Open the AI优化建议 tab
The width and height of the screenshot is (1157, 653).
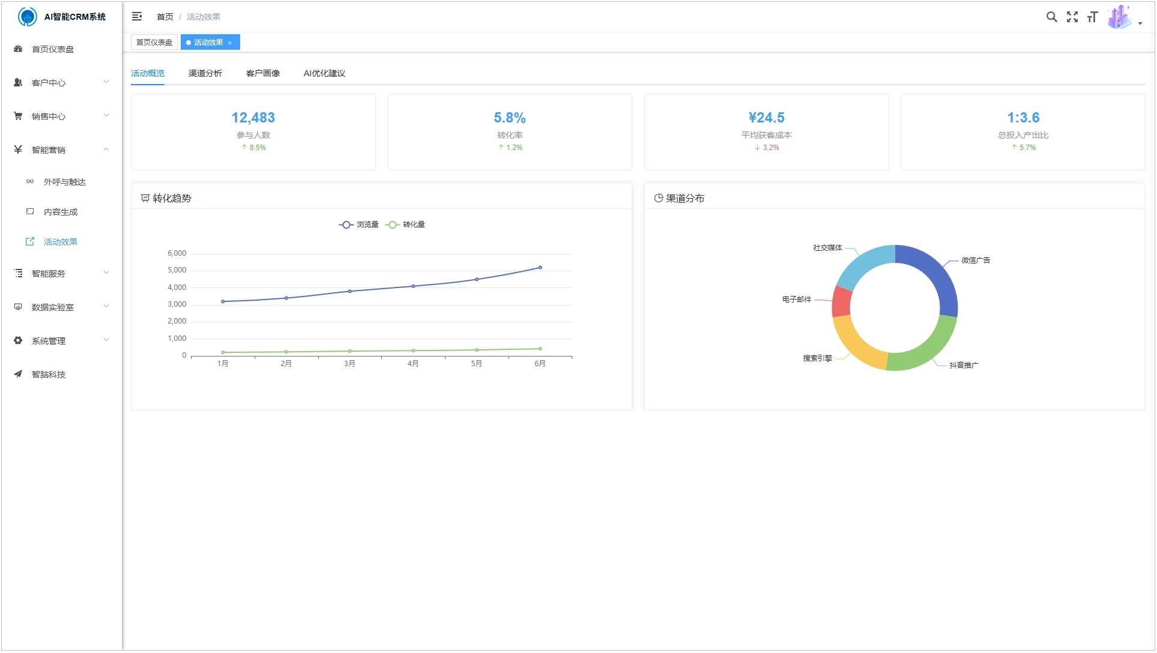pyautogui.click(x=324, y=73)
